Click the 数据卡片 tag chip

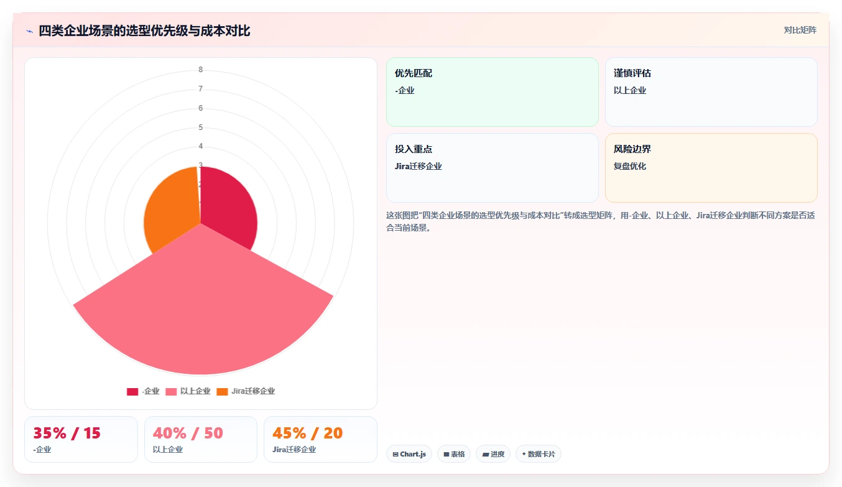(x=539, y=454)
